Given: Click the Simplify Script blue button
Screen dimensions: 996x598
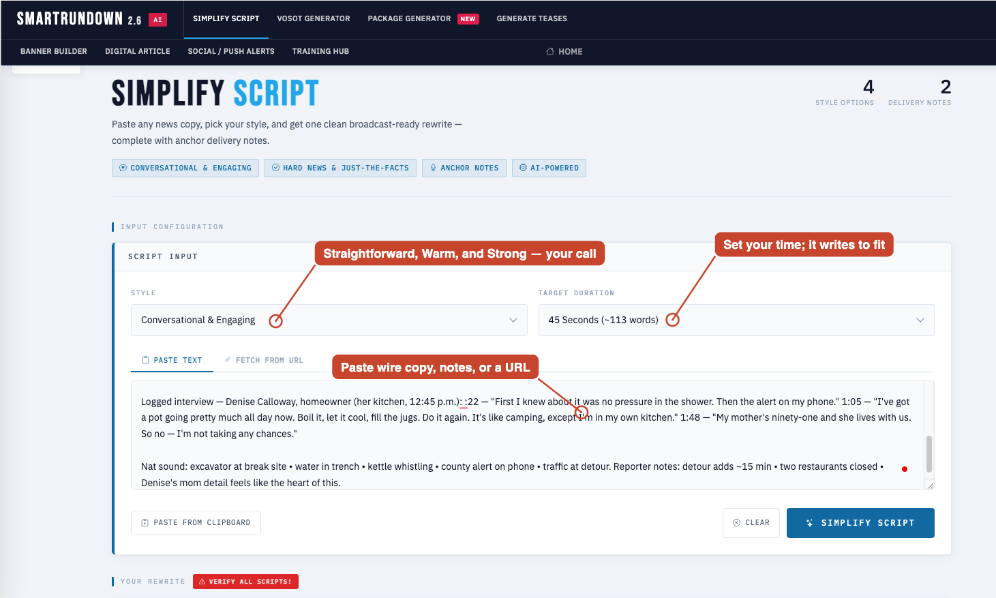Looking at the screenshot, I should [x=860, y=523].
